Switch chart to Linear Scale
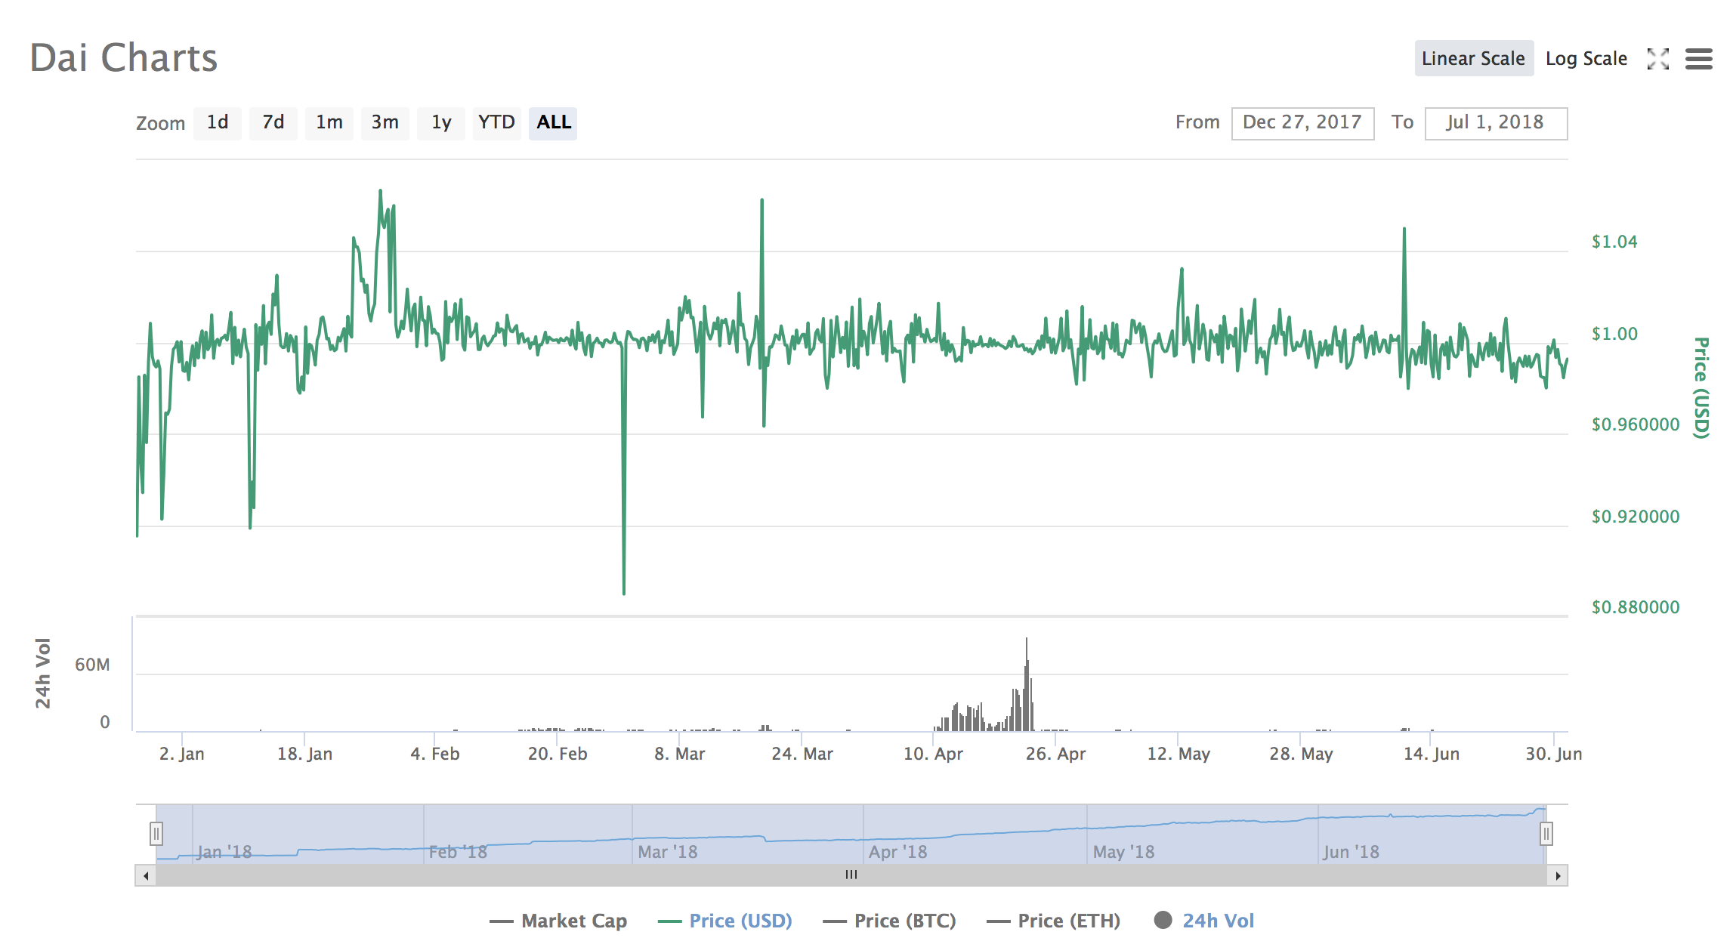Screen dimensions: 1733x938 click(1473, 58)
